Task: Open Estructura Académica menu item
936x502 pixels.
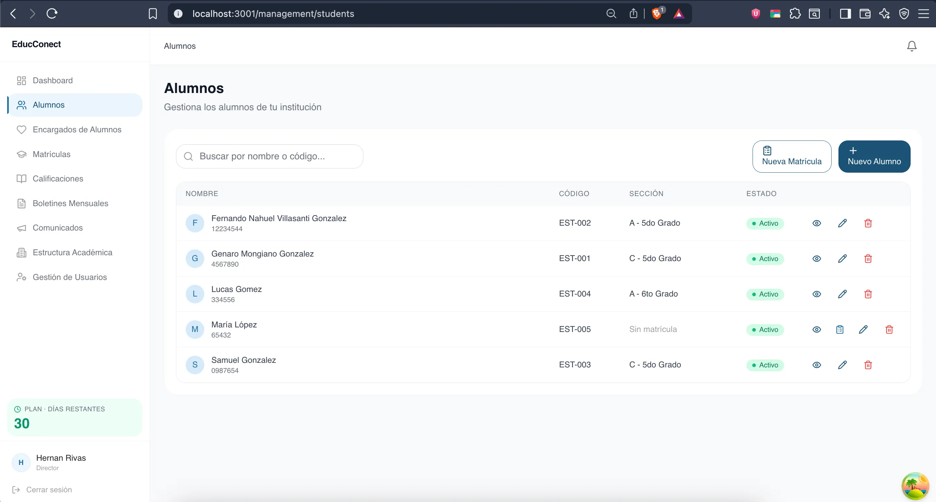Action: click(x=72, y=252)
